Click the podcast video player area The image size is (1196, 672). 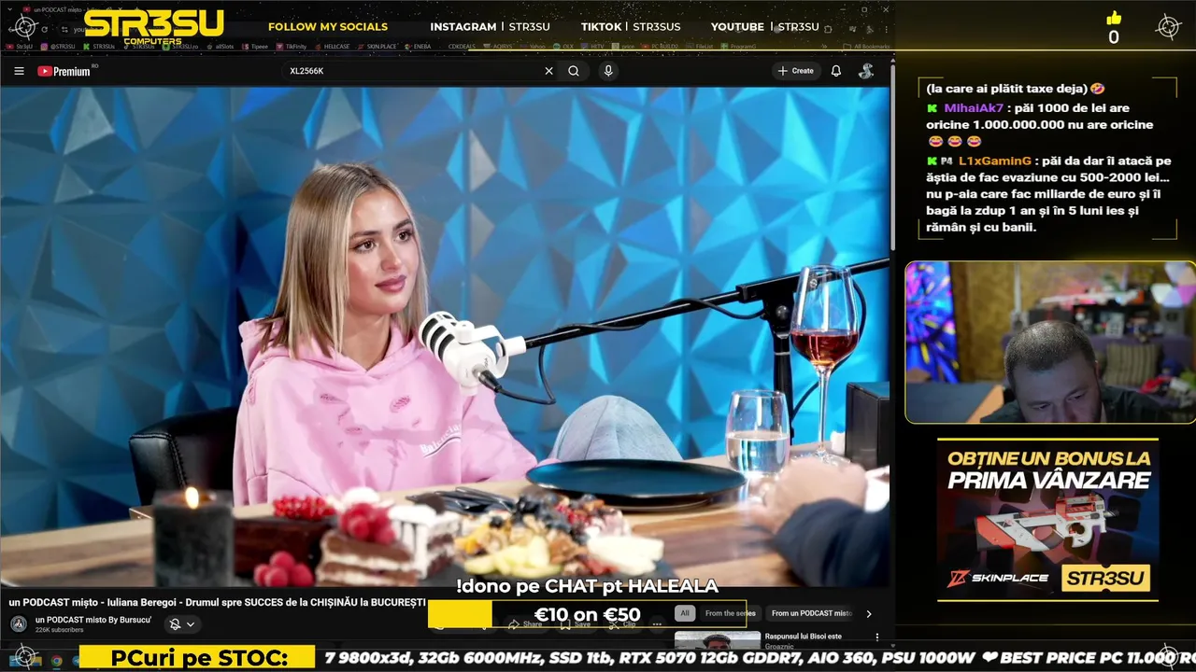point(445,336)
